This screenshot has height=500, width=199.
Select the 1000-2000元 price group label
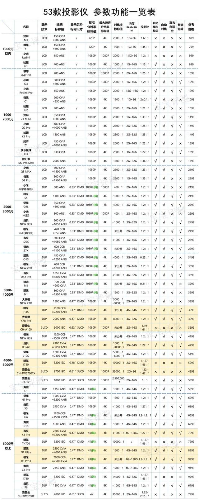click(x=8, y=117)
